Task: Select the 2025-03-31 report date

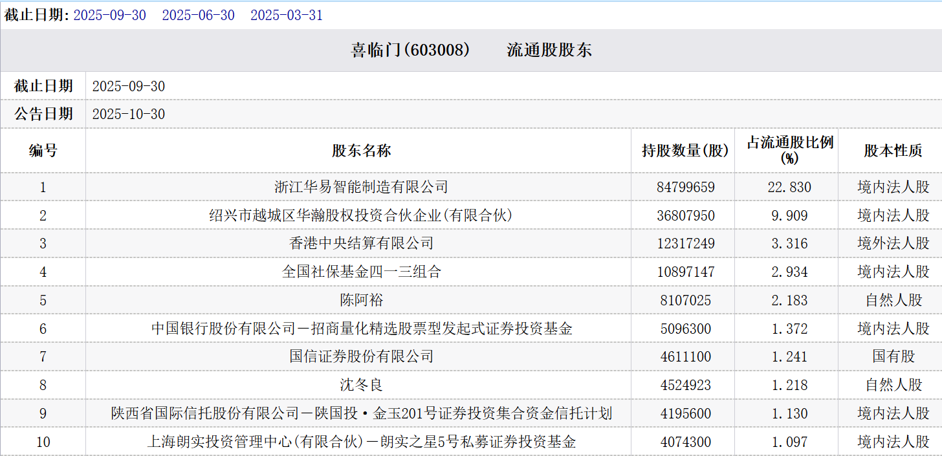Action: pos(286,15)
